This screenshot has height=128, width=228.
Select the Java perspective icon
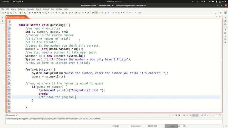[x=226, y=13]
